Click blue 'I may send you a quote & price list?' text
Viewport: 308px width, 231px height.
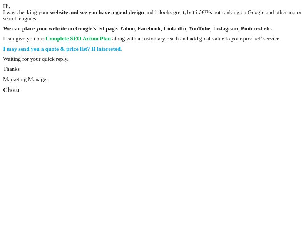(x=46, y=49)
